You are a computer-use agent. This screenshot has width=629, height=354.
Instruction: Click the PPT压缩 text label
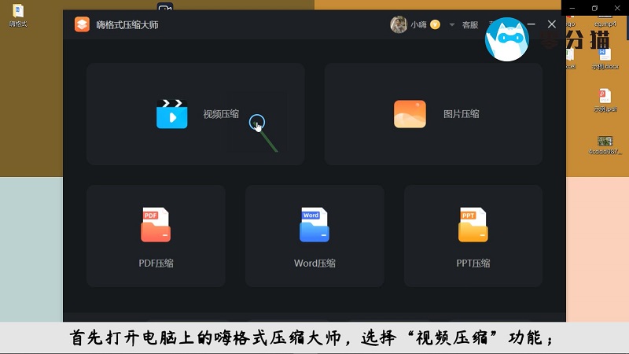click(473, 263)
